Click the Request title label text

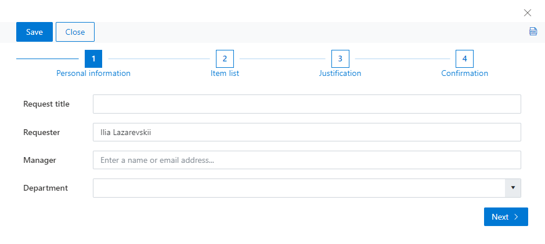46,104
